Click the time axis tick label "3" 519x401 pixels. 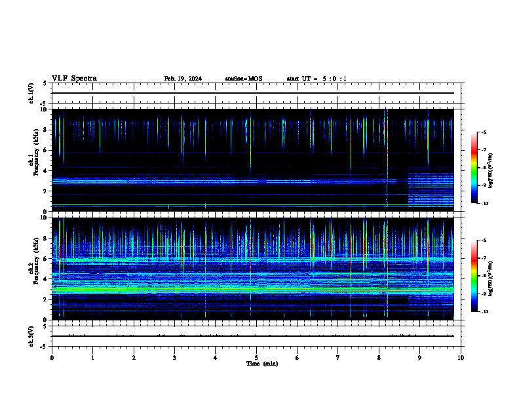(x=174, y=358)
